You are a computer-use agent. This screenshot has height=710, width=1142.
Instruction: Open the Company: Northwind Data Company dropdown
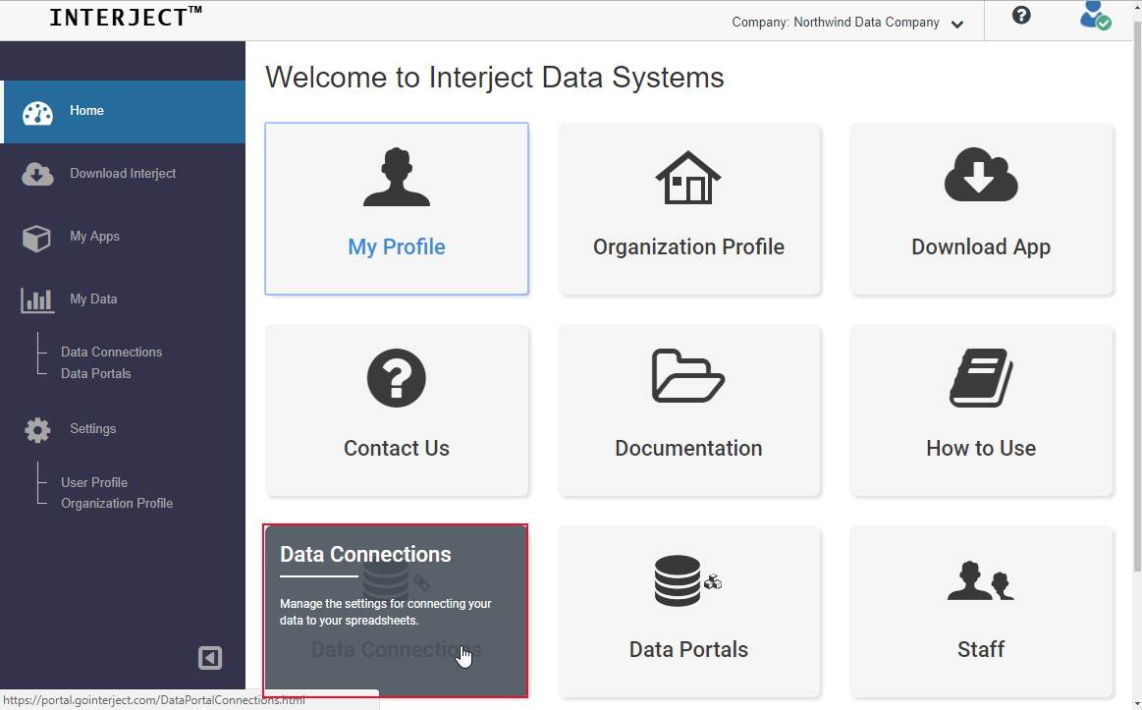pos(847,23)
